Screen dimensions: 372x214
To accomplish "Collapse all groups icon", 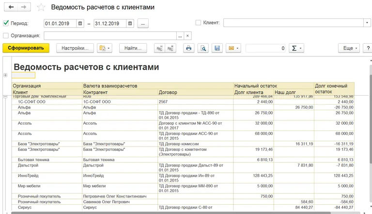I will click(160, 48).
